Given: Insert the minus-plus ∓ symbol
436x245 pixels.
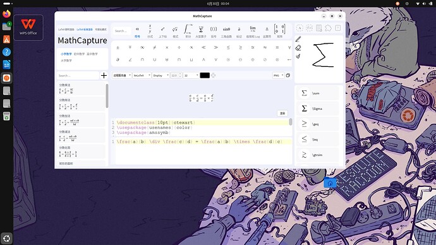Looking at the screenshot, I should [130, 47].
